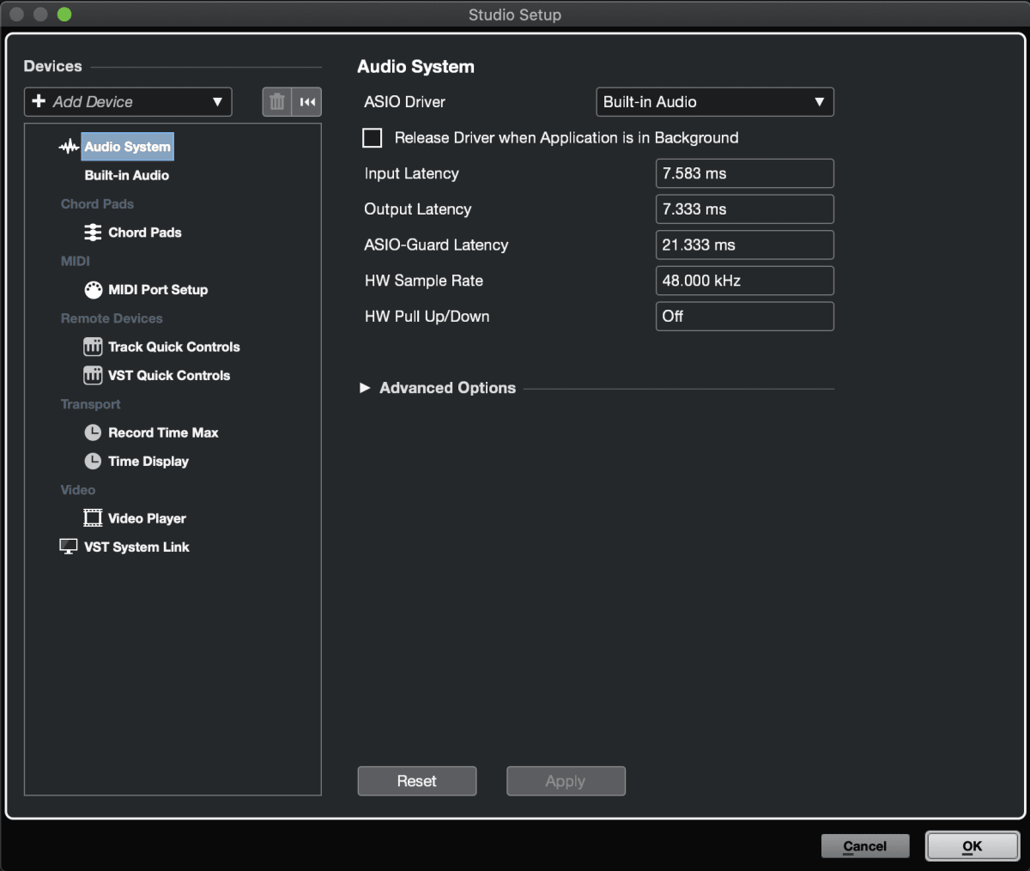
Task: Click the Remote Devices category label
Action: tap(112, 318)
